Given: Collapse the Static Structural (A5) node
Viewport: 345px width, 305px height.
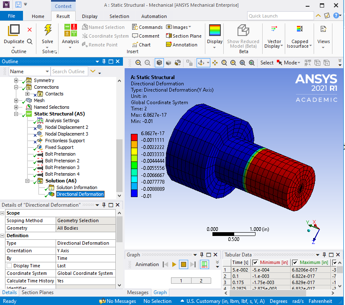Looking at the screenshot, I should pyautogui.click(x=16, y=114).
